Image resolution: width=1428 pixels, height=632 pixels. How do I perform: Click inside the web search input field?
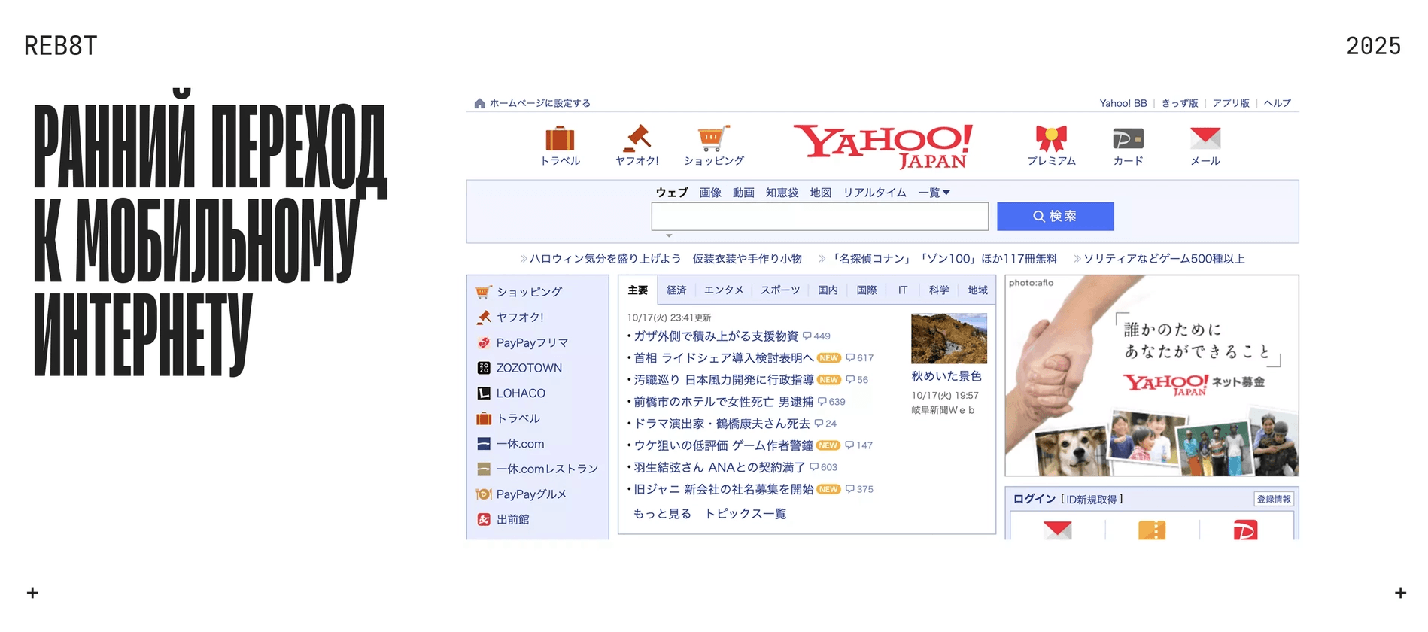[x=820, y=217]
